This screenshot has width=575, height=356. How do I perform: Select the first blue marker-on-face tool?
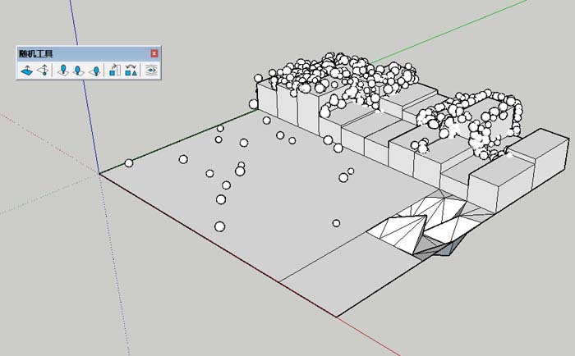(63, 71)
